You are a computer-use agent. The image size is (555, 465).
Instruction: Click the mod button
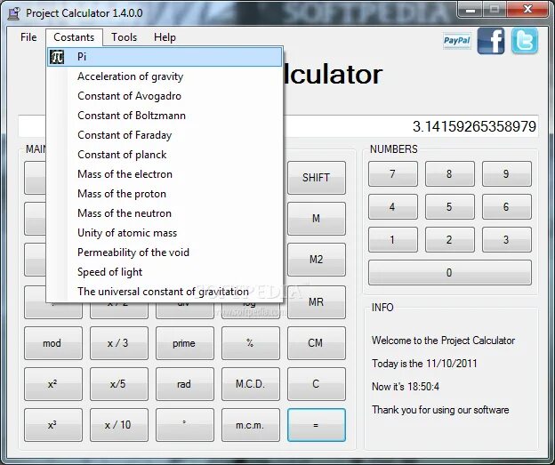[x=53, y=343]
